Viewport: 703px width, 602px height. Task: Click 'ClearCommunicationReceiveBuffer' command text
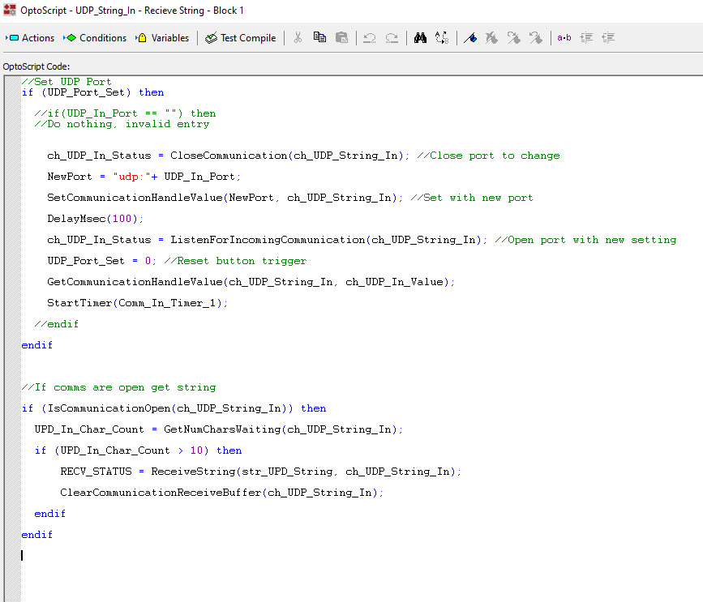click(x=161, y=493)
